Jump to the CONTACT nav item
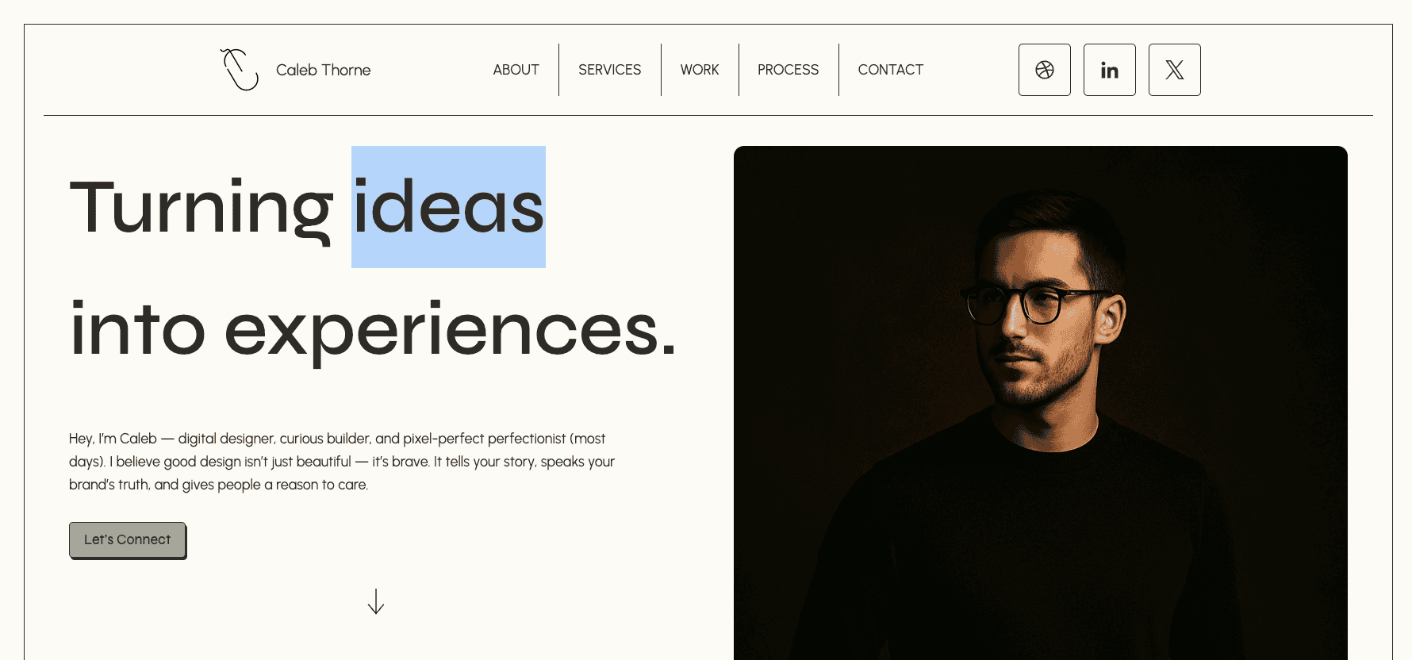 coord(890,70)
